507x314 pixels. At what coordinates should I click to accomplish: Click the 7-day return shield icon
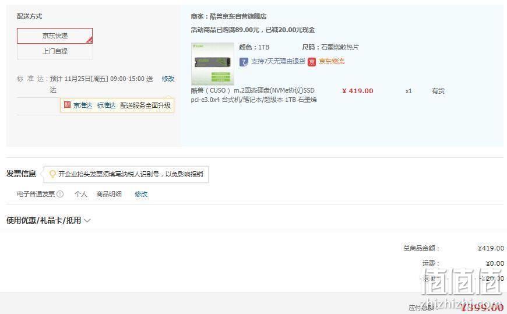coord(244,62)
